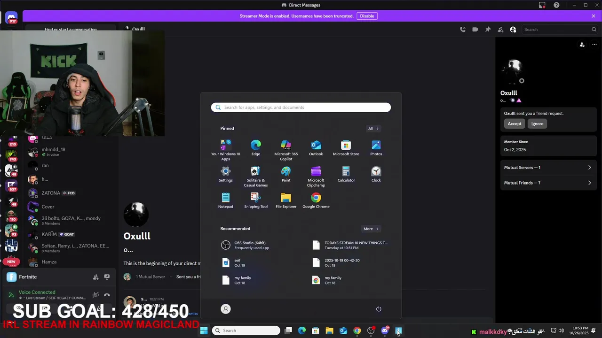This screenshot has height=338, width=602.
Task: Toggle noise suppression in voice panel
Action: 95,295
